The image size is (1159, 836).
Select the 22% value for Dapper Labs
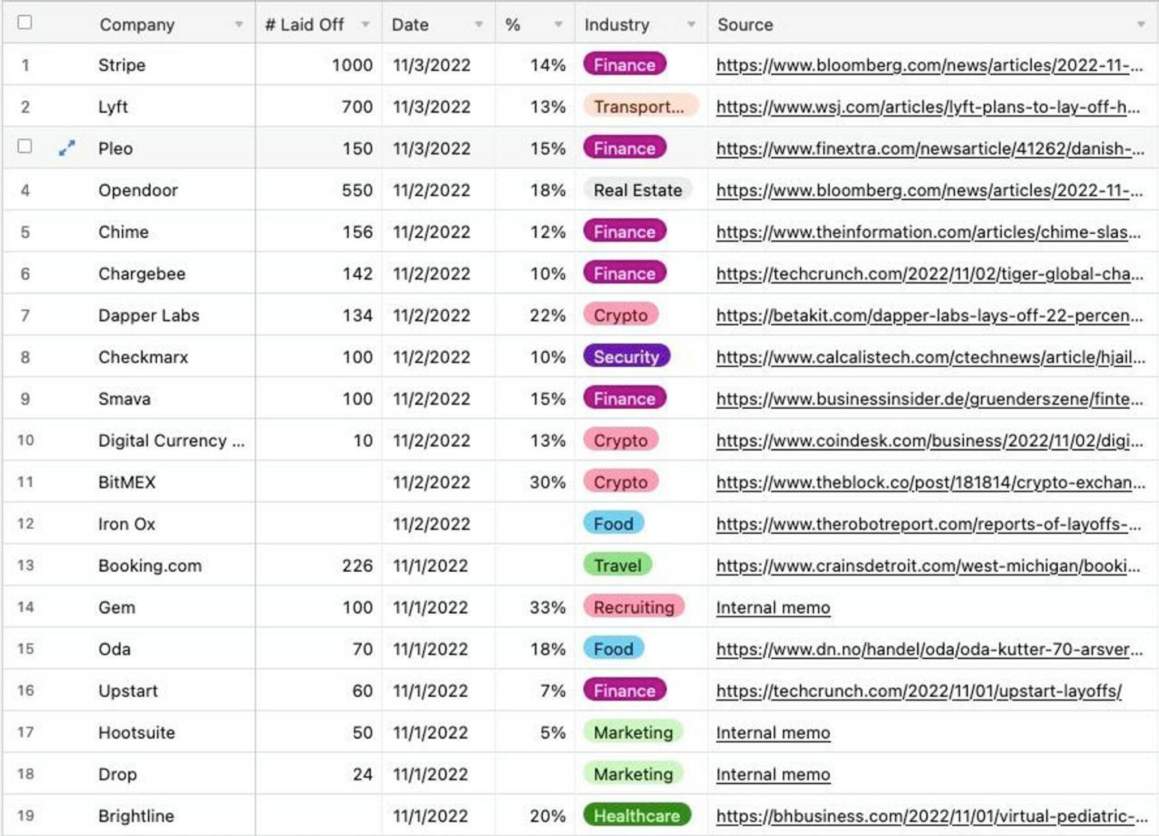pos(547,315)
